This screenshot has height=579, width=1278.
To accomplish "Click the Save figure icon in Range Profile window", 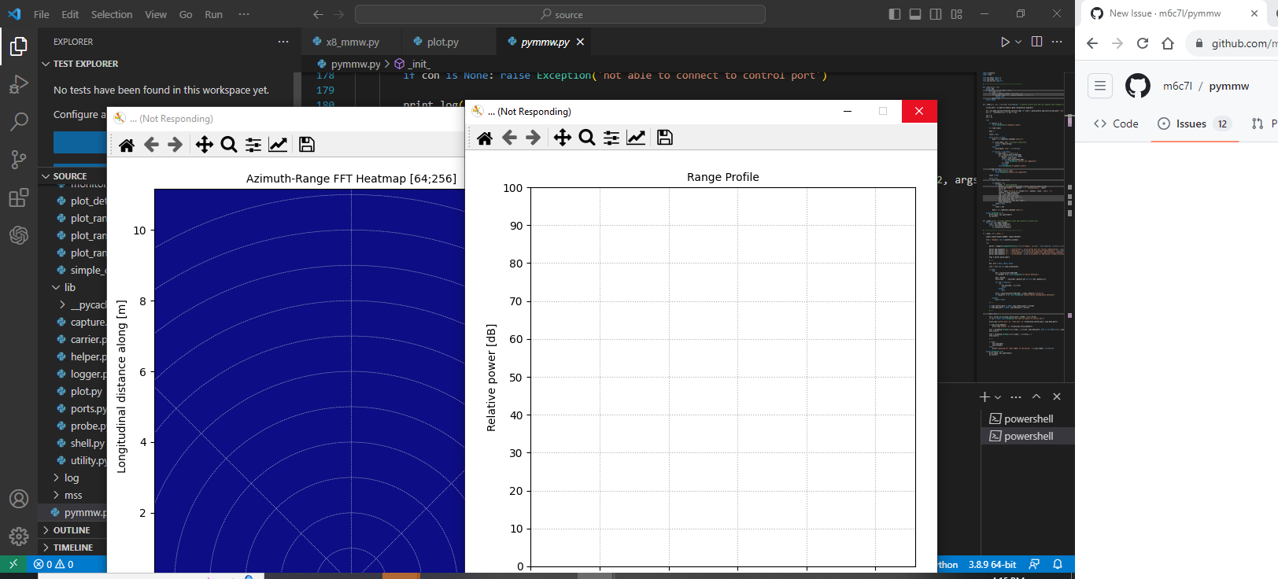I will pyautogui.click(x=665, y=138).
